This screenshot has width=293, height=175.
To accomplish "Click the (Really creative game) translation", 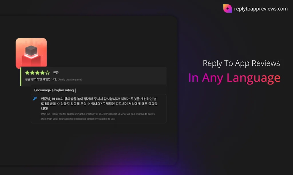I will coord(70,80).
